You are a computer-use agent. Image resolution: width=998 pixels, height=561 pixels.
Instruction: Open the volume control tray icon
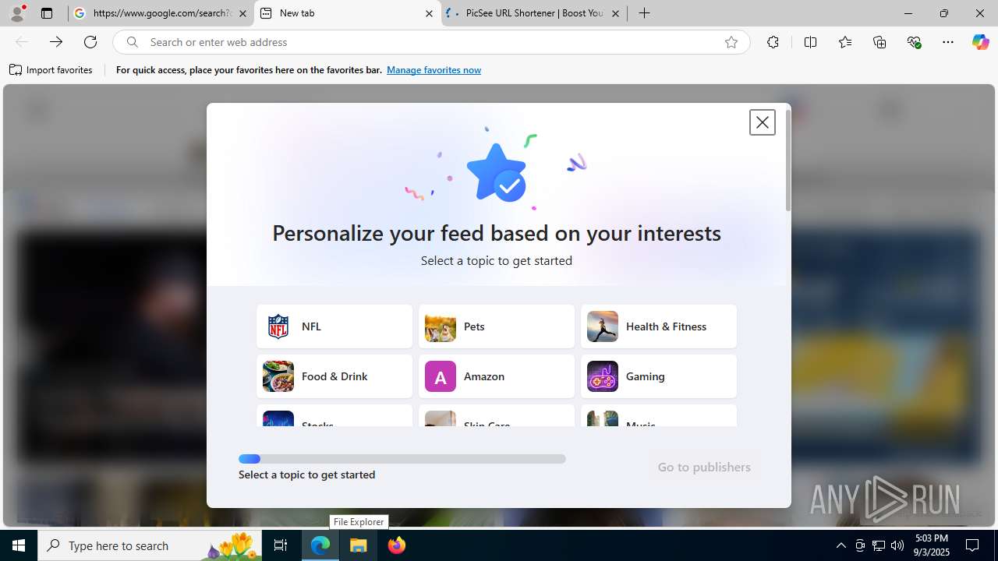pos(897,545)
